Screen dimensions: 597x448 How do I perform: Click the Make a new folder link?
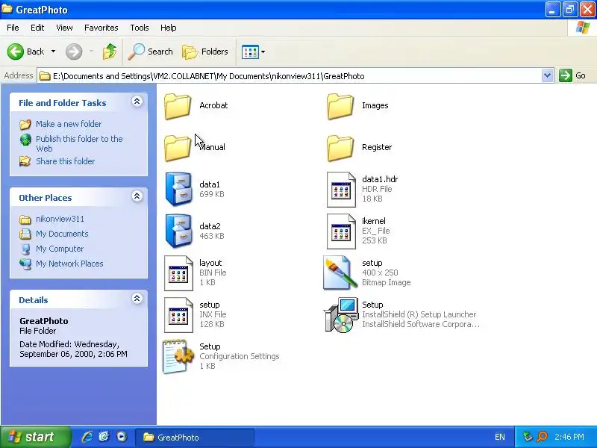[69, 124]
